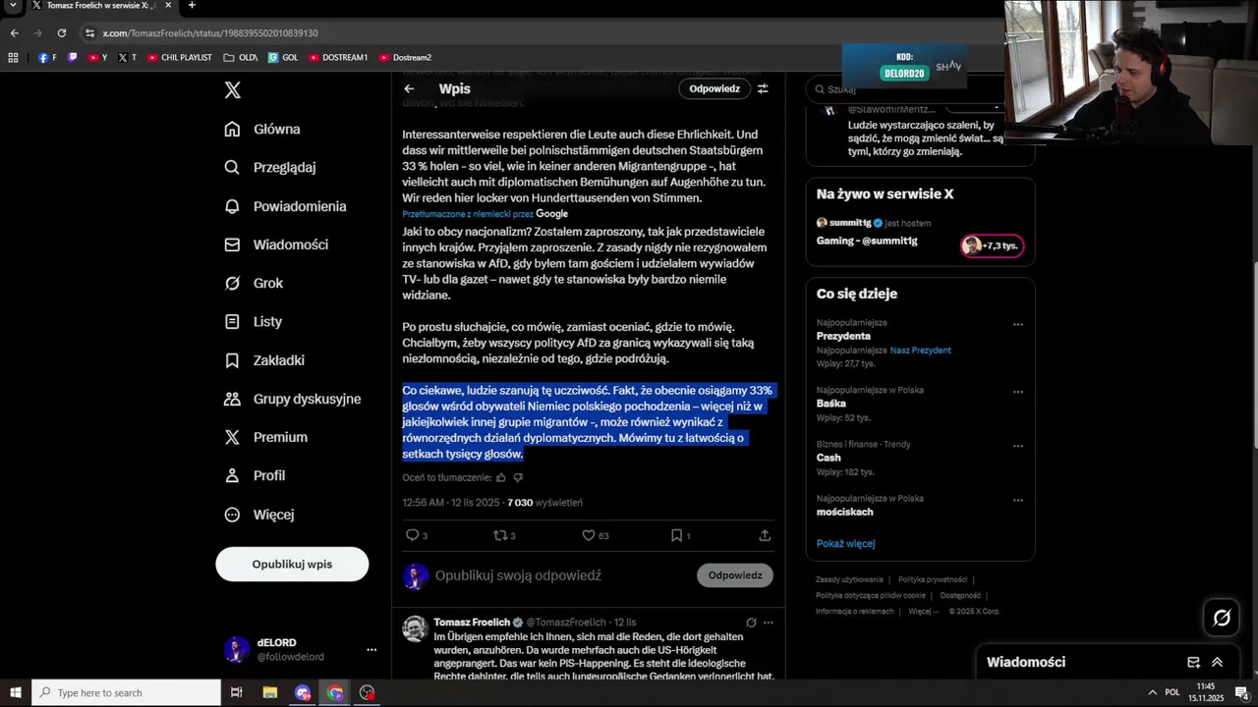Click Odpowiedz button in Wpis header

click(715, 88)
